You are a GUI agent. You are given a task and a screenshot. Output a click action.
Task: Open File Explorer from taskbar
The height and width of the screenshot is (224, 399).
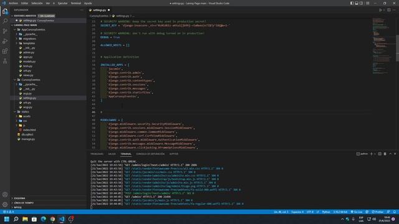tap(25, 219)
